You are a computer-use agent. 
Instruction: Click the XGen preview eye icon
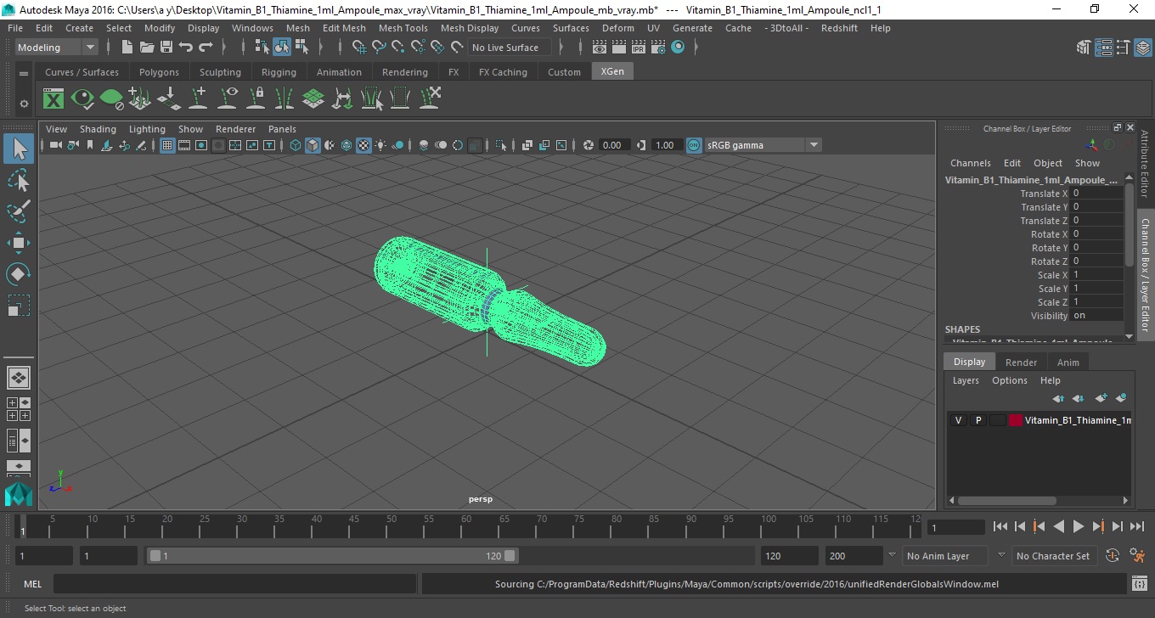82,99
